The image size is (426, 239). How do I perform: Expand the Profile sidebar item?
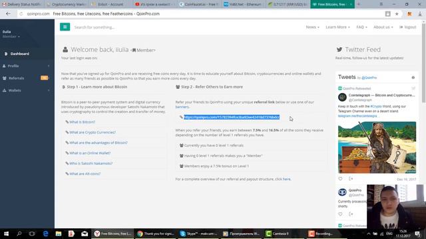27,66
